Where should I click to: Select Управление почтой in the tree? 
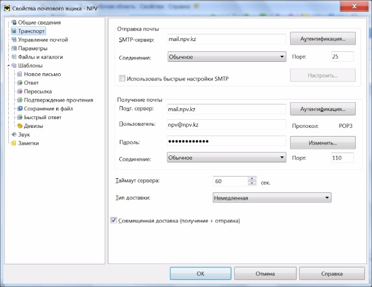point(43,40)
